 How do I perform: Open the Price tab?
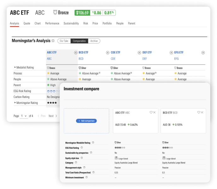(95, 23)
